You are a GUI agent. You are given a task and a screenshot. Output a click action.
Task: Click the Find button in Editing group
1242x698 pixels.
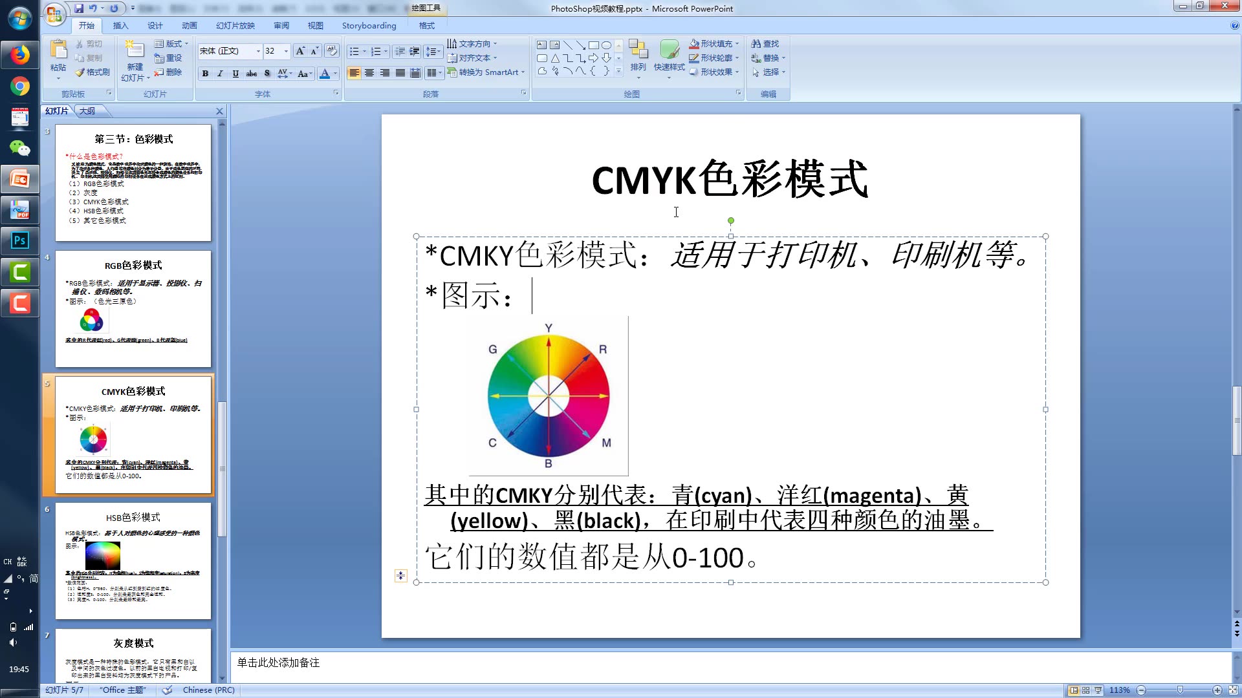[765, 43]
